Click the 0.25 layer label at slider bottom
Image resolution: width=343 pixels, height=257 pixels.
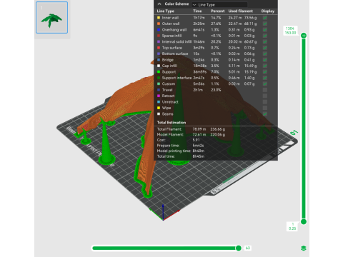point(292,228)
